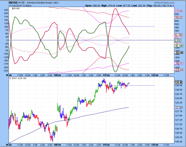Click the green 0.000 value tag

pos(178,40)
